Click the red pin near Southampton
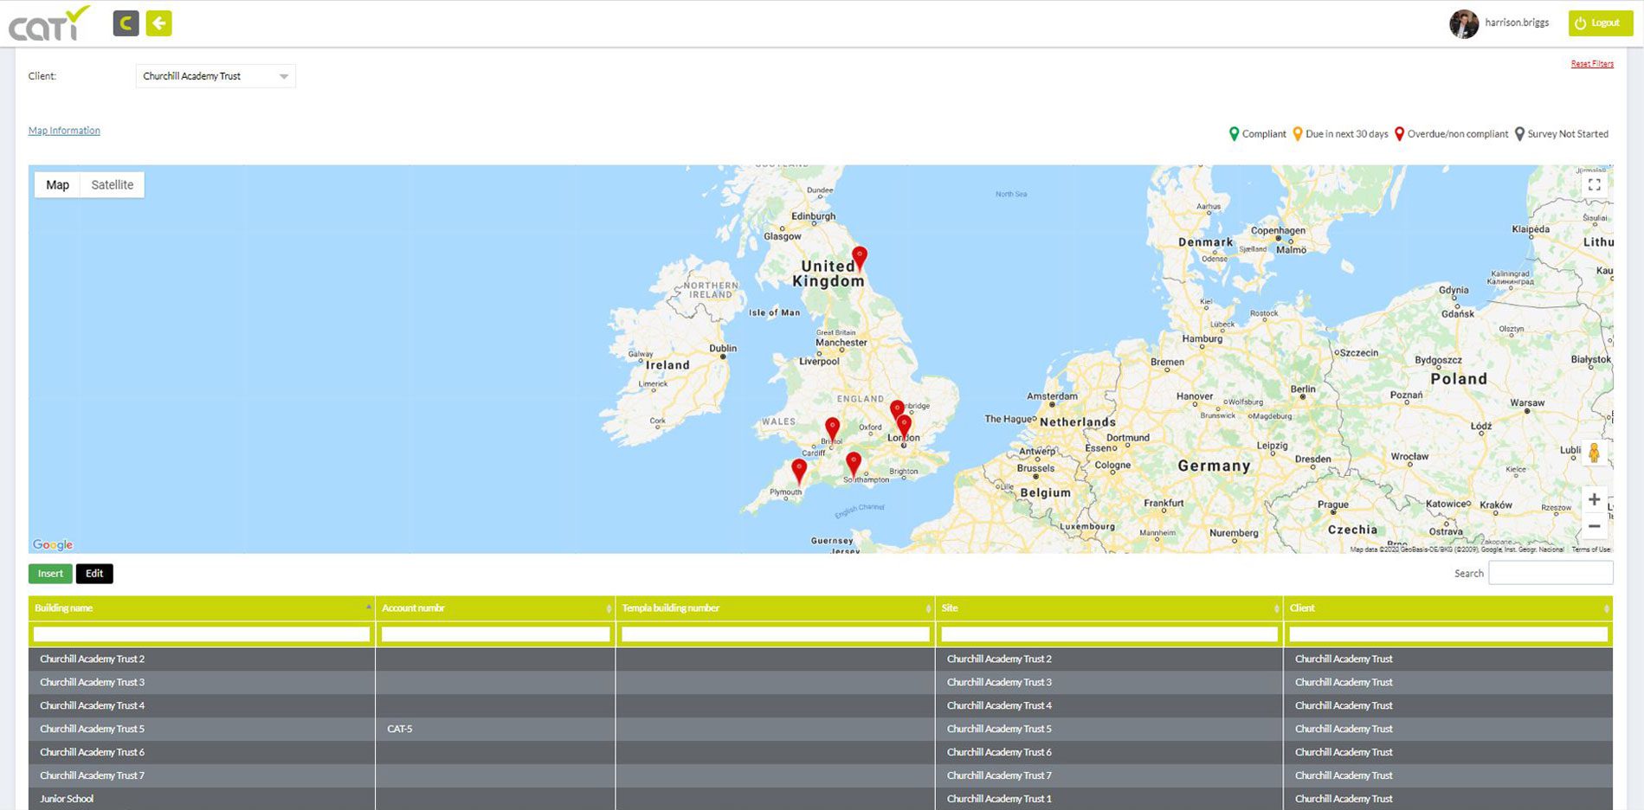 [854, 463]
